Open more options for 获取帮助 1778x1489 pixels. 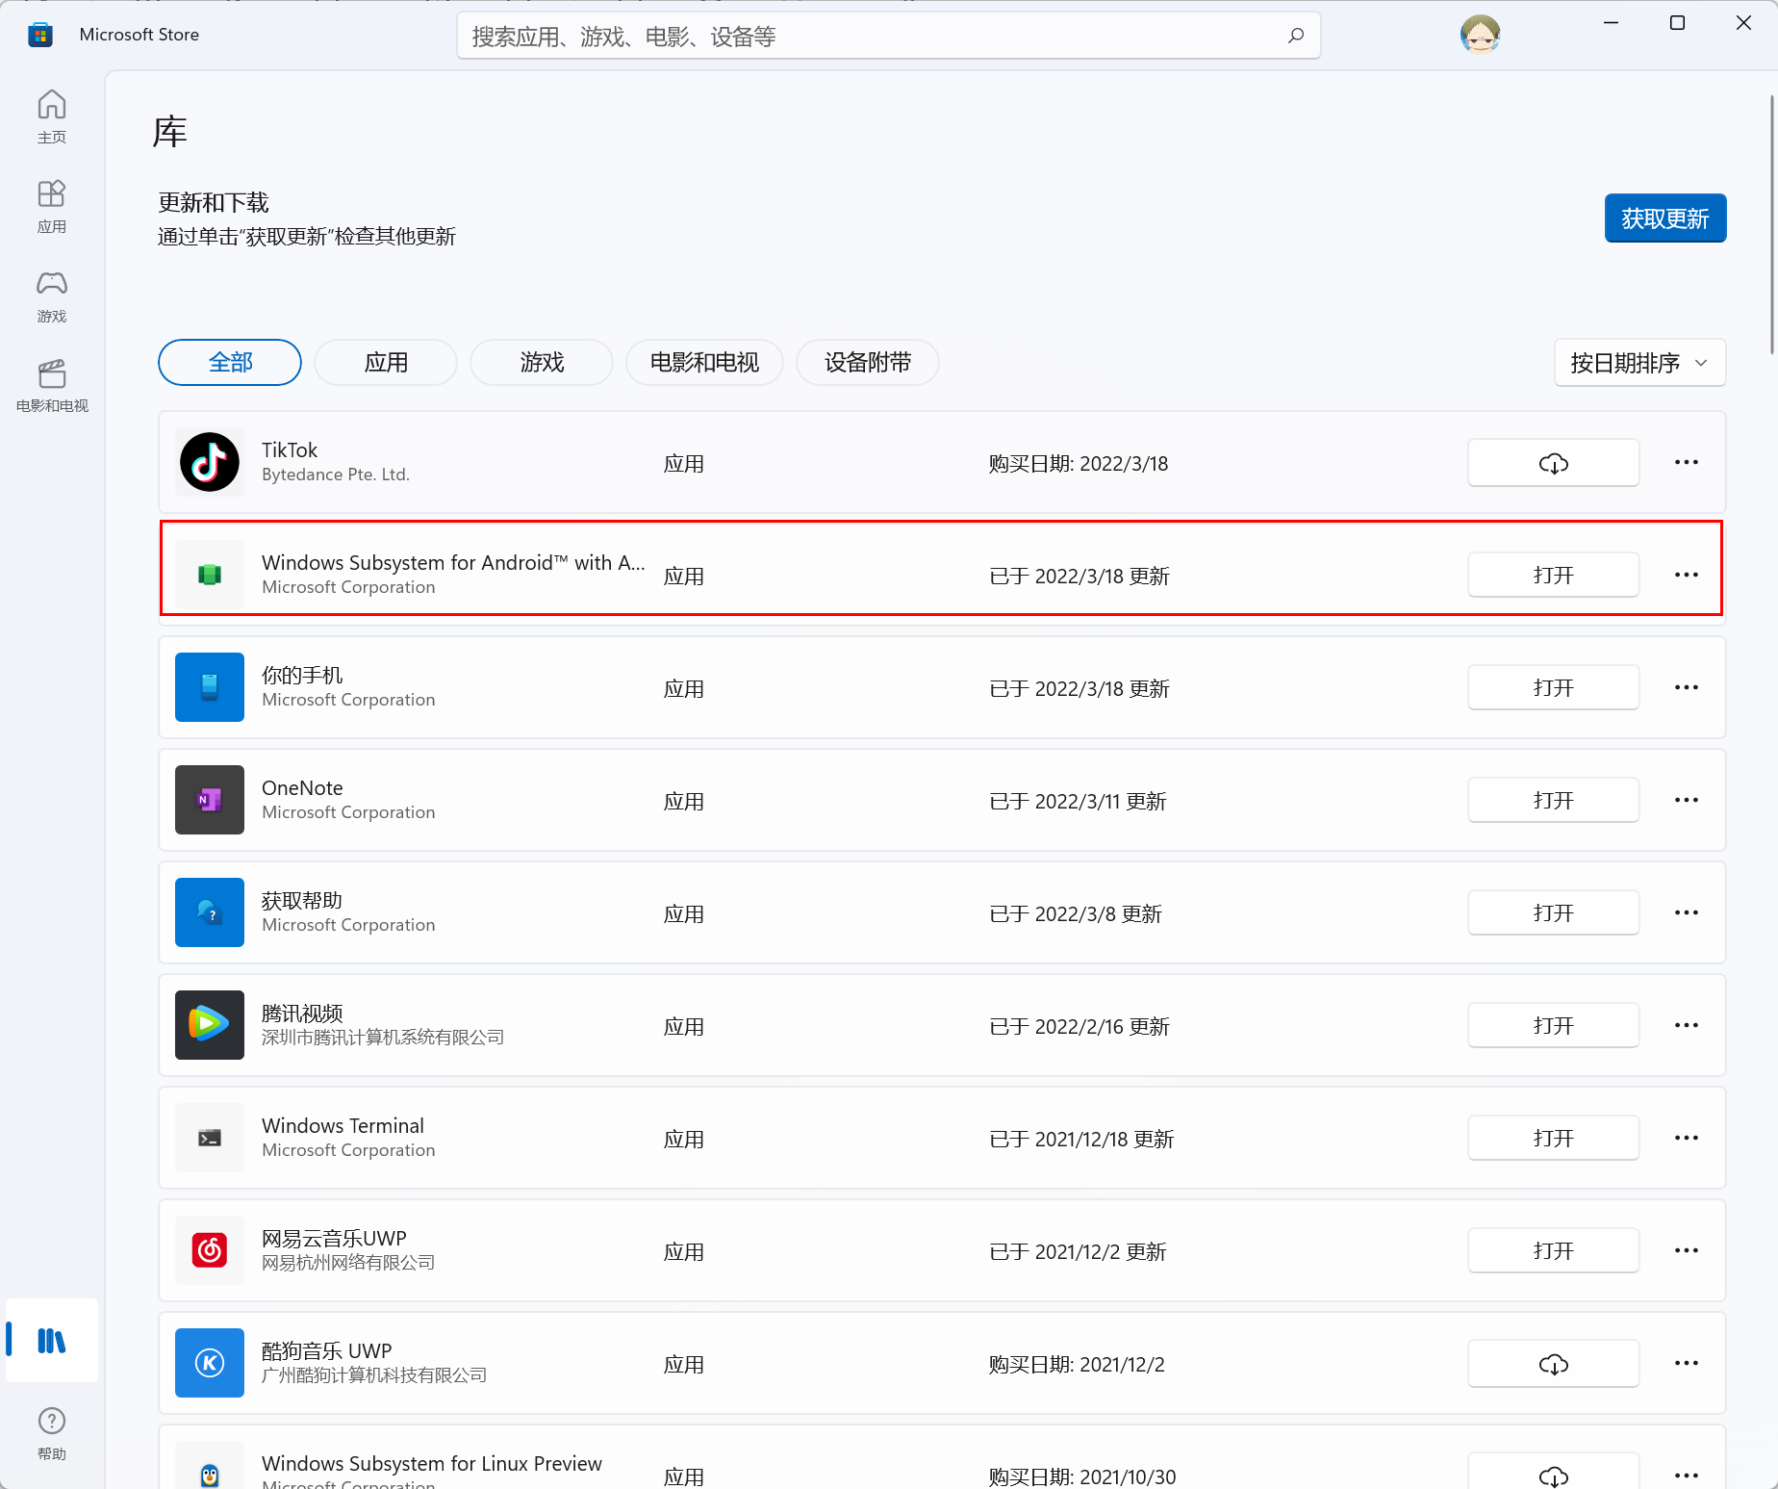pyautogui.click(x=1687, y=913)
